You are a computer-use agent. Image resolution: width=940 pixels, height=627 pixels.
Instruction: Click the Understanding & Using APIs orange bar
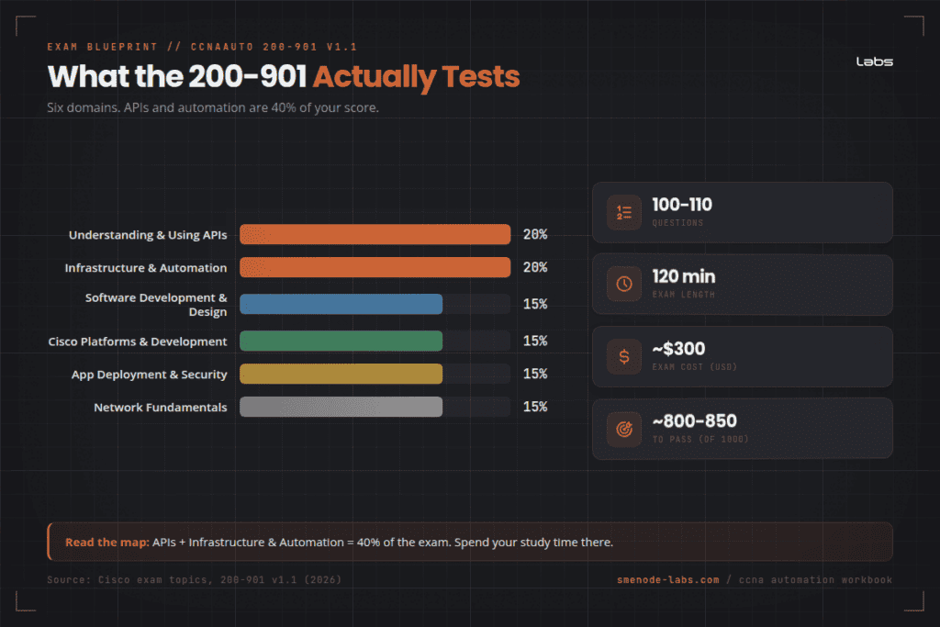(375, 234)
